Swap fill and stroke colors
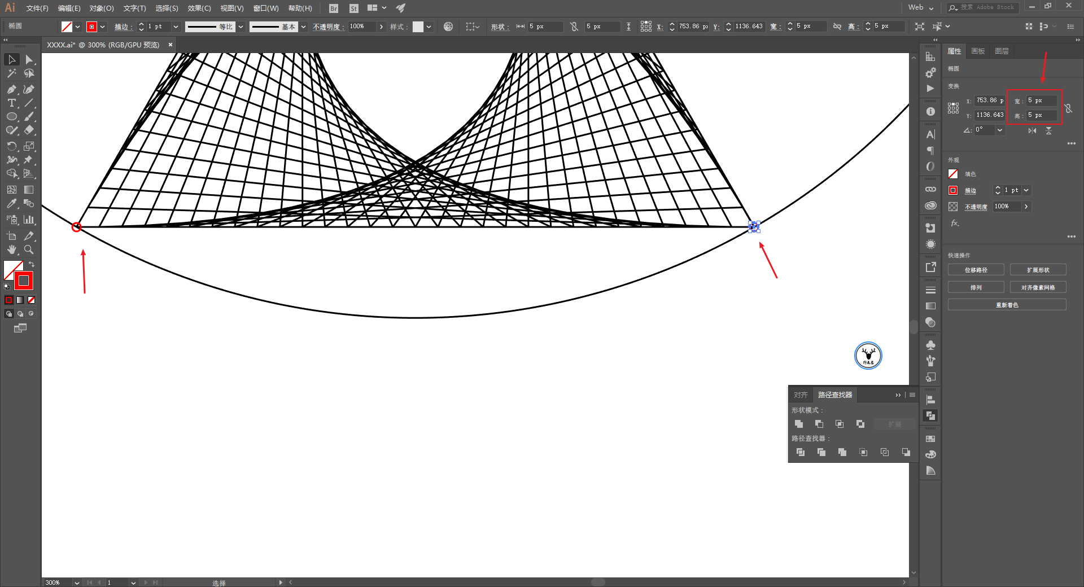The image size is (1084, 587). coord(32,264)
